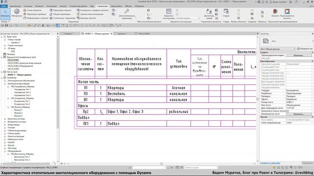The image size is (314, 176).
Task: Select VM_О_ХОВО schedule in project browser
Action: (x=13, y=69)
